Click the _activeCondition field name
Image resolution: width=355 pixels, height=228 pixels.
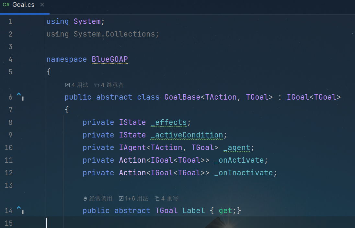coord(187,135)
